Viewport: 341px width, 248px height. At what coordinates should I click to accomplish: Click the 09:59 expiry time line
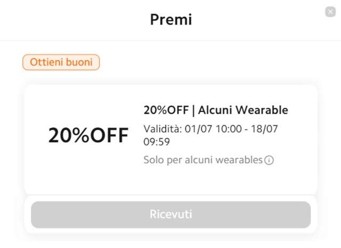157,142
